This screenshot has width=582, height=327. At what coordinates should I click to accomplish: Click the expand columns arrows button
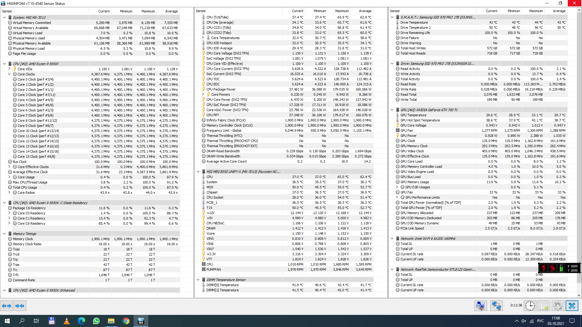(x=7, y=306)
